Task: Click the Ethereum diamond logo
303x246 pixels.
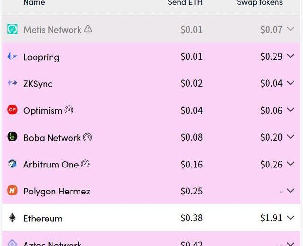Action: 12,218
